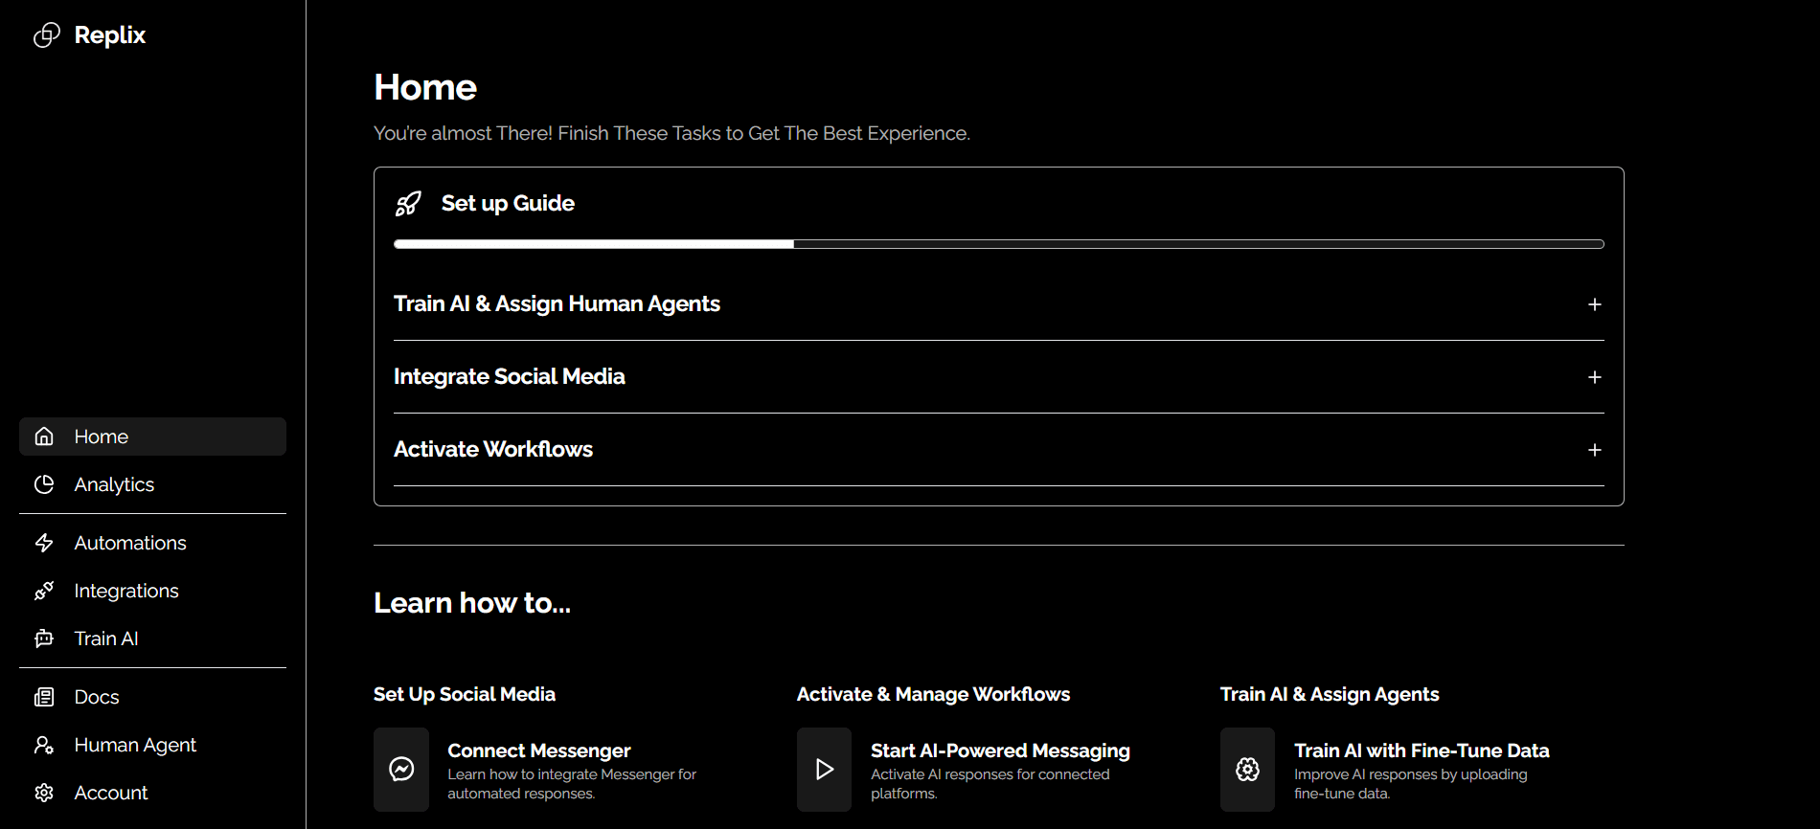Click the Learn how to... heading
This screenshot has height=829, width=1820.
click(472, 603)
